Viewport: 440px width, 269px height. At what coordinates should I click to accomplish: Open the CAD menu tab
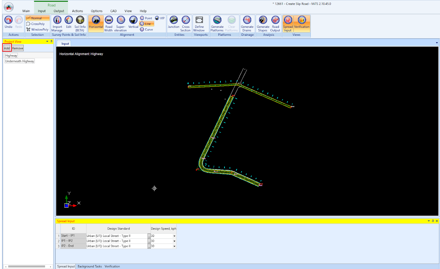point(113,11)
